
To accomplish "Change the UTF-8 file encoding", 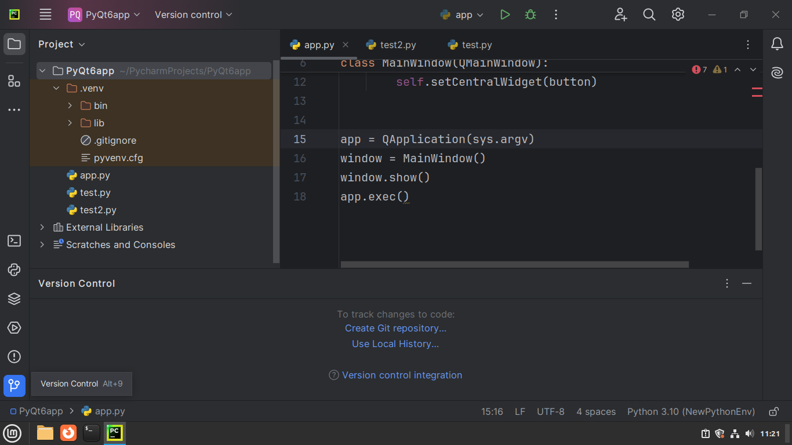I will coord(550,411).
